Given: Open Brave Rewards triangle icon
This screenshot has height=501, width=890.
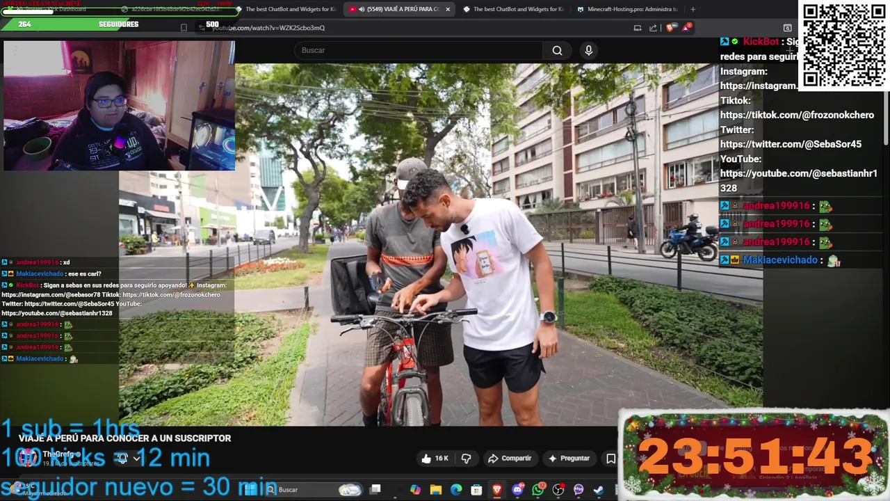Looking at the screenshot, I should [x=687, y=27].
